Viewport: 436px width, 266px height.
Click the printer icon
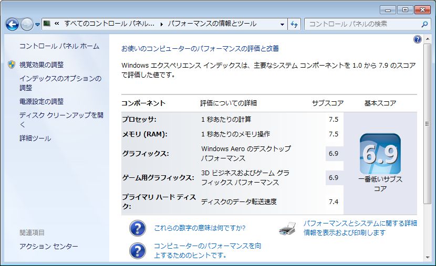[287, 228]
